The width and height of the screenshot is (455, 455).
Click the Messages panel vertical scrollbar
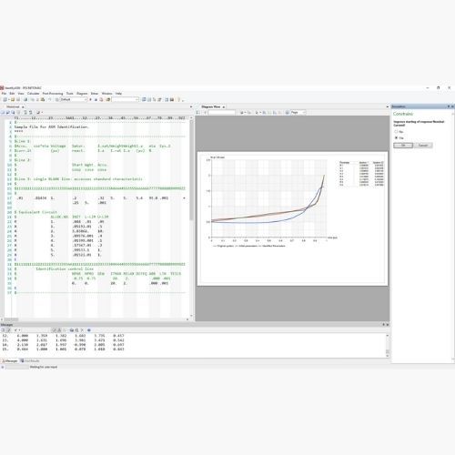coord(388,345)
